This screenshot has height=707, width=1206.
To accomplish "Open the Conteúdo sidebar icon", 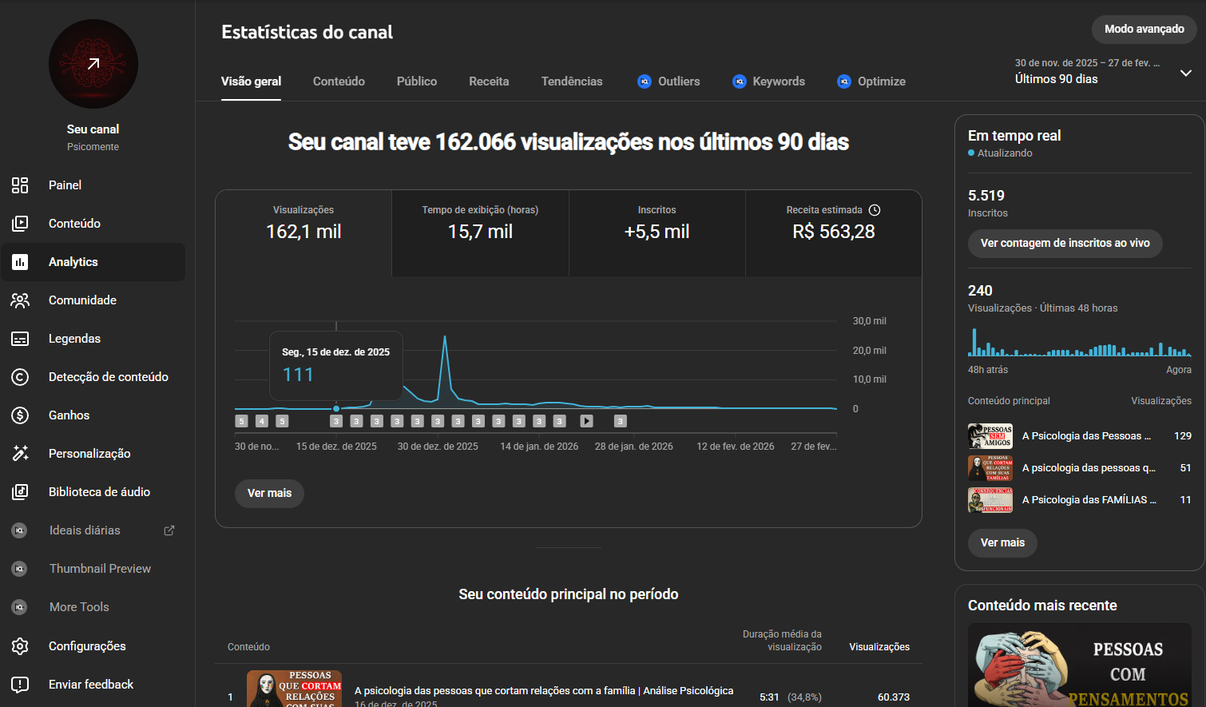I will click(20, 224).
